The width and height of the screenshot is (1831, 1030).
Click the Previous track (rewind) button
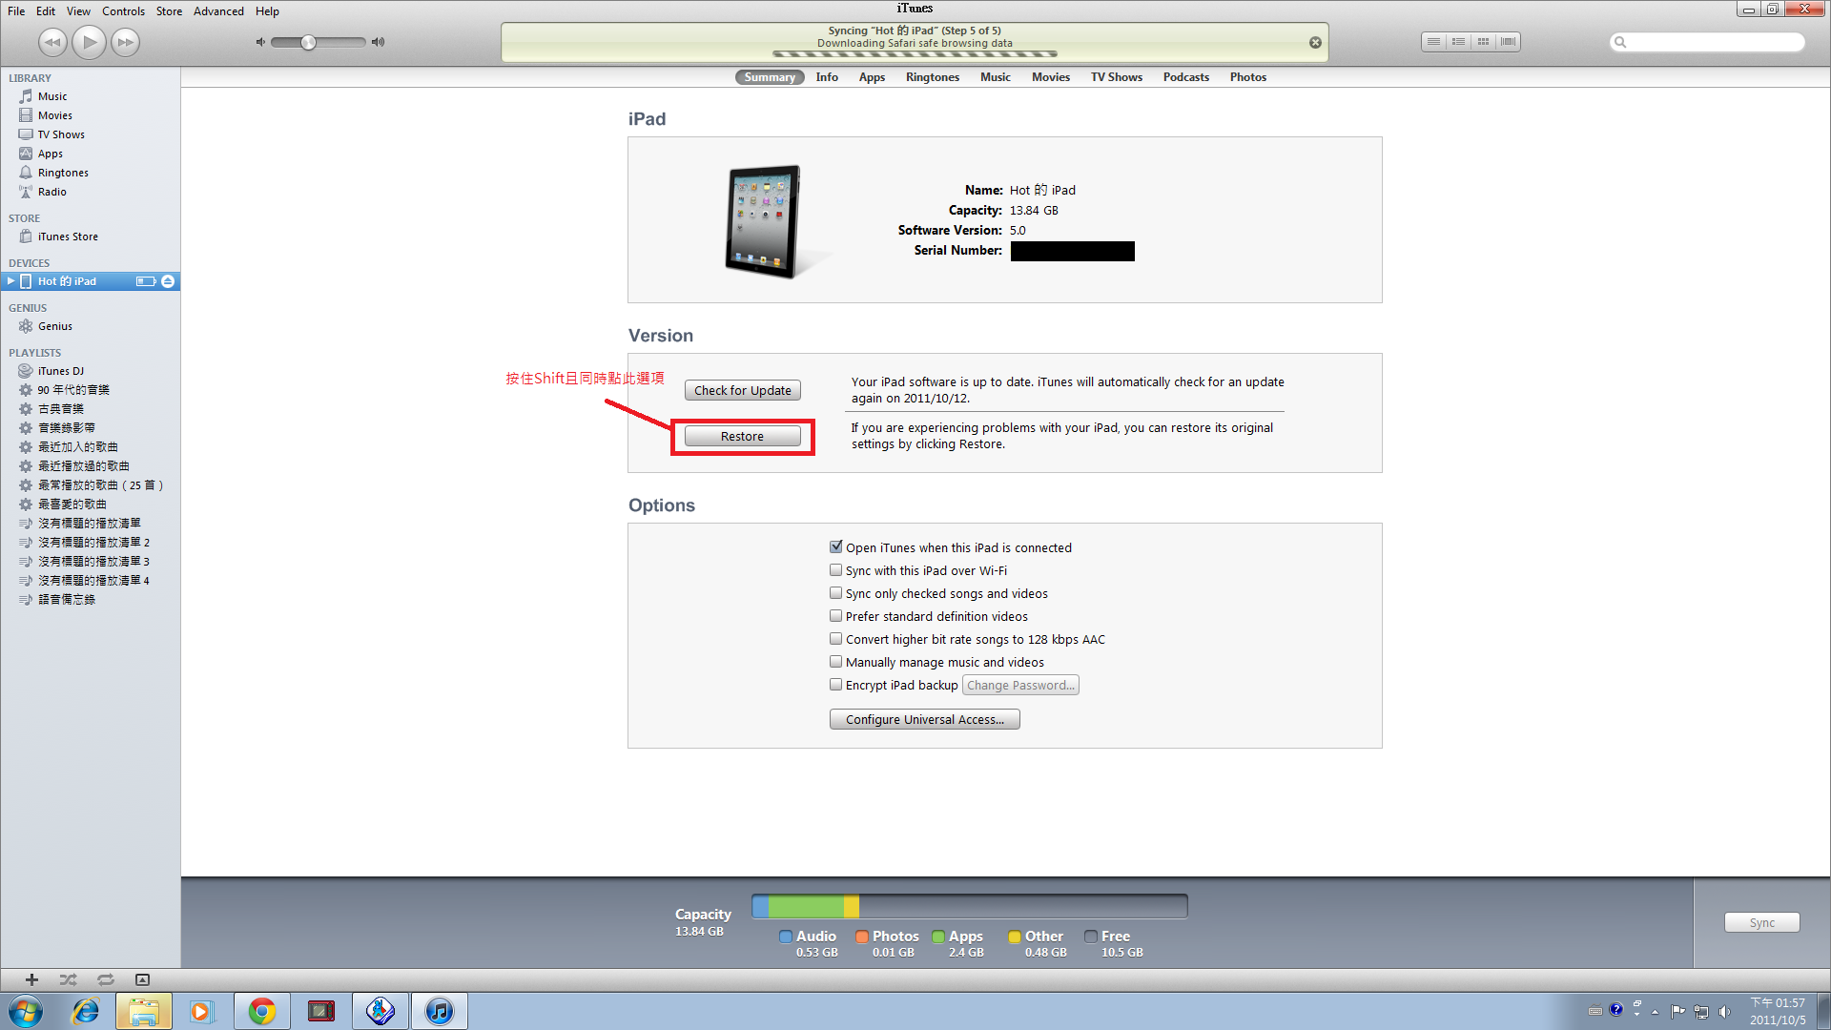[52, 42]
